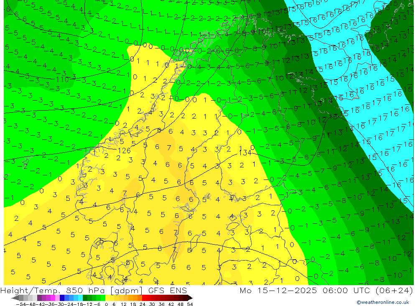The height and width of the screenshot is (306, 418).
Task: Pick the yellow swatch at legend value 0
Action: point(108,298)
